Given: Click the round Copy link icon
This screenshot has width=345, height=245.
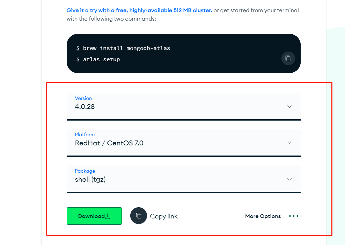Looking at the screenshot, I should (x=139, y=216).
